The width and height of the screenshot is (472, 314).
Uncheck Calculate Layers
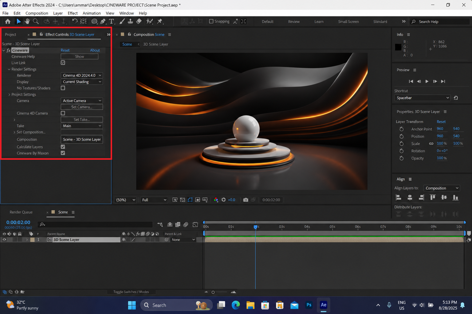click(x=63, y=147)
